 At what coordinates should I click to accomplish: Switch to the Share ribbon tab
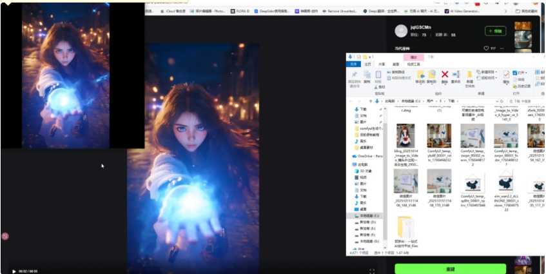coord(382,64)
